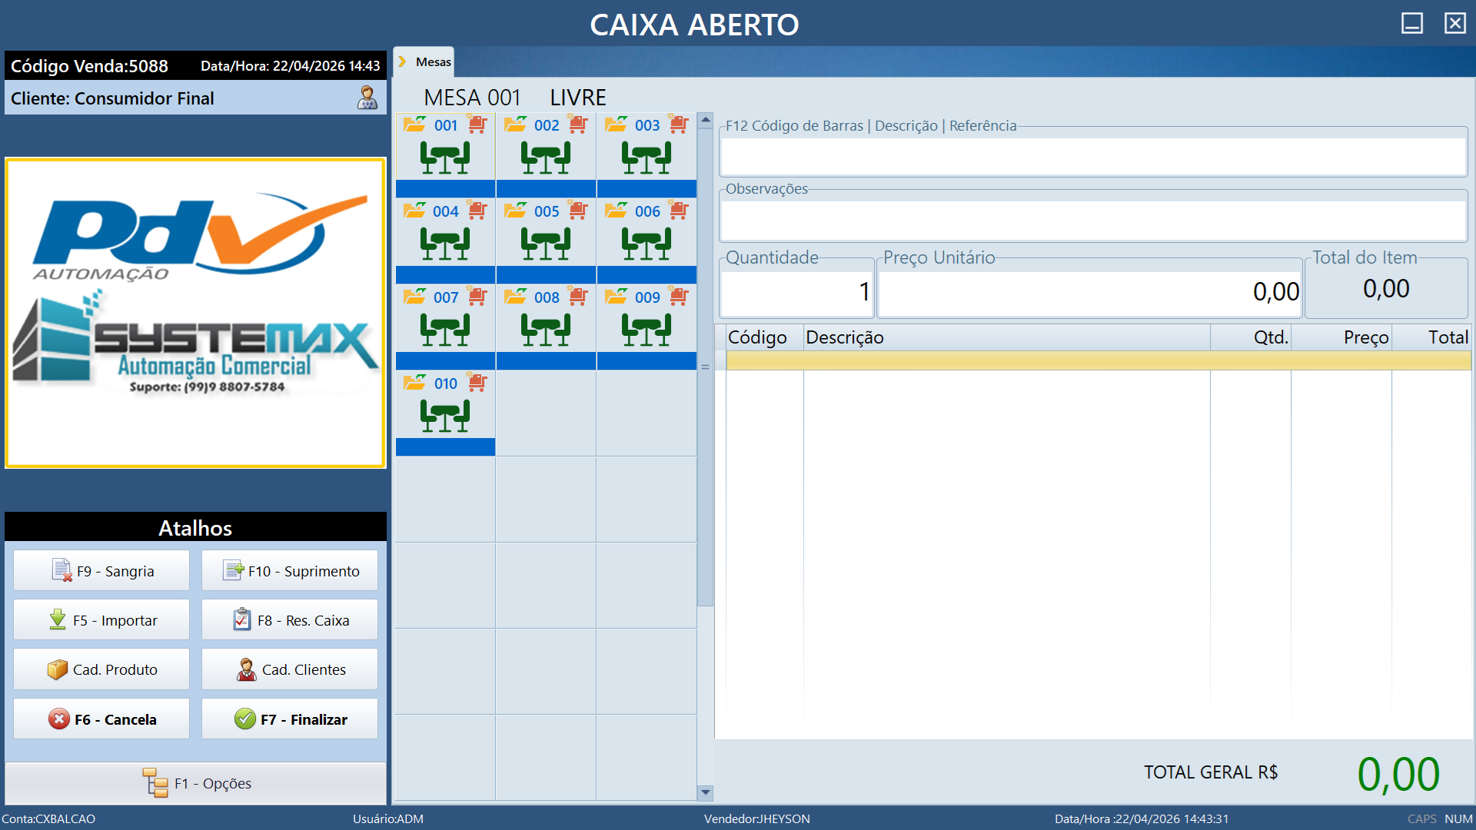Cancel the sale with F6 - Cancela
The height and width of the screenshot is (830, 1476).
tap(101, 719)
